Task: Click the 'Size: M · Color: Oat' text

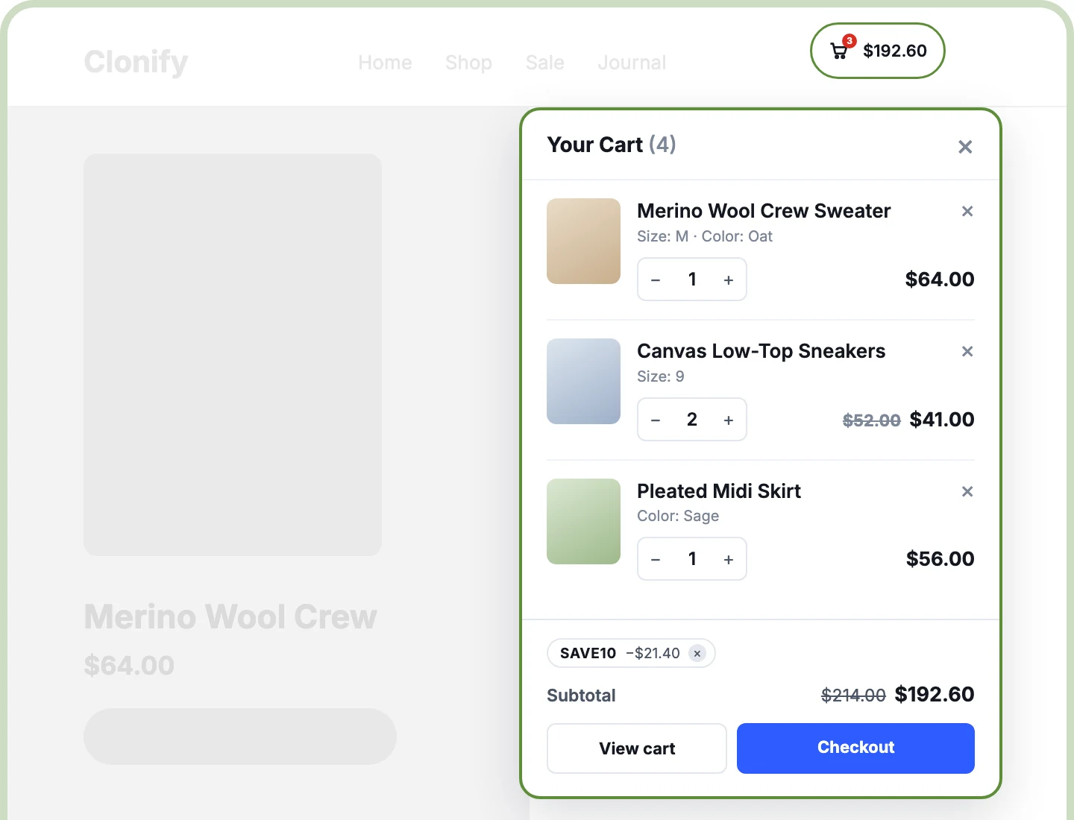Action: 705,236
